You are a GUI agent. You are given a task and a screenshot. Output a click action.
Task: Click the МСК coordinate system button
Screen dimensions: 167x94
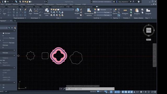point(148,39)
